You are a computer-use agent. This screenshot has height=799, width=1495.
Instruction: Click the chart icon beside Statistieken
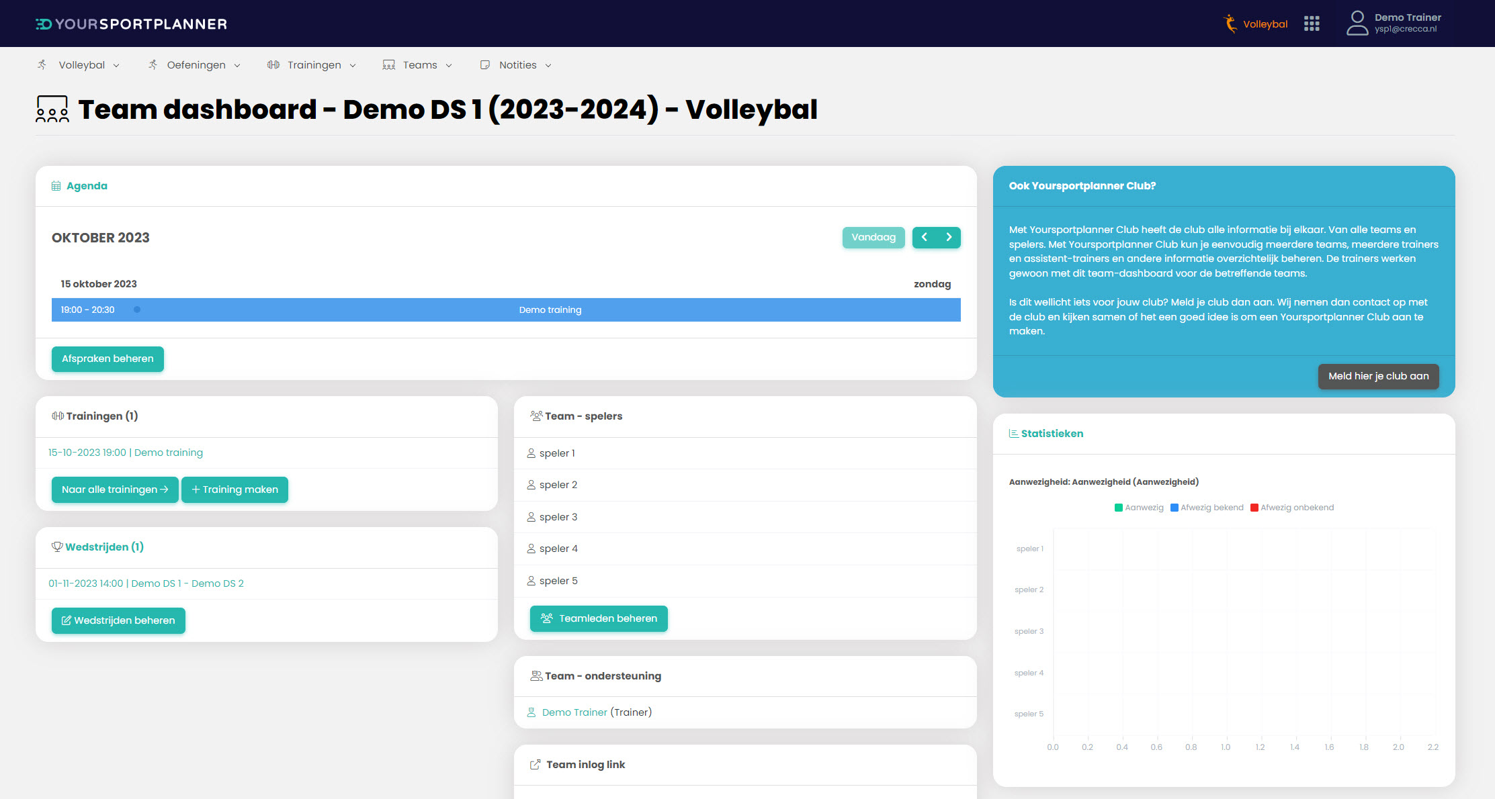pos(1013,434)
